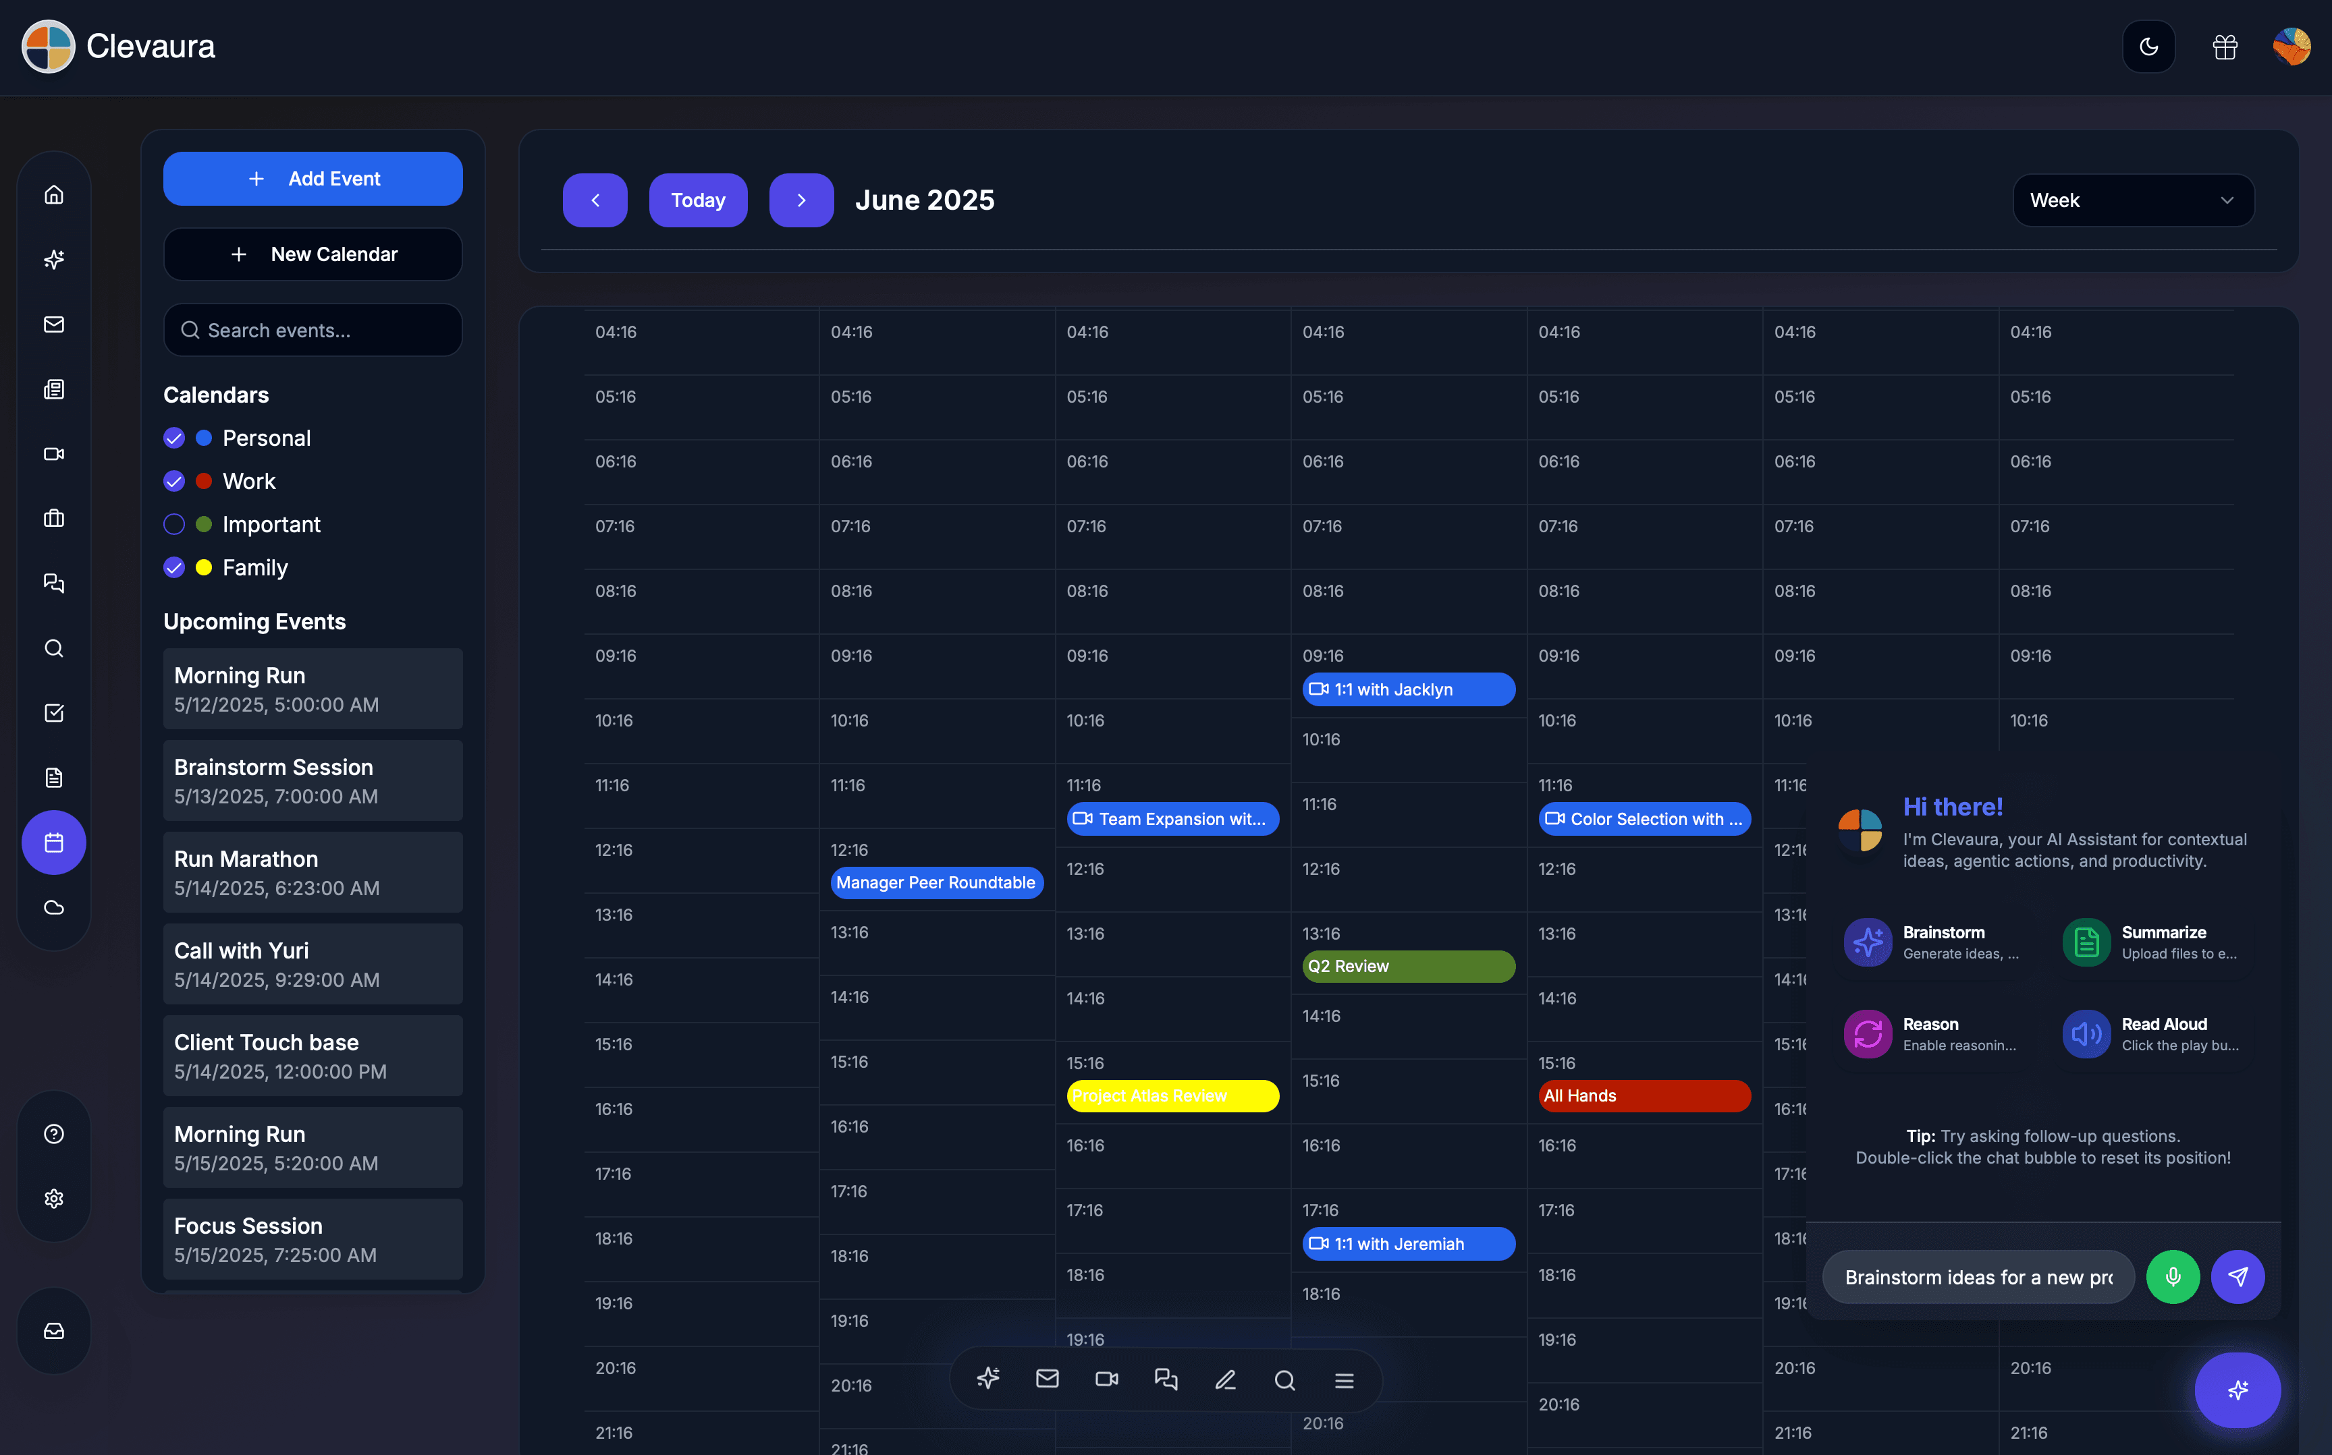Click the Search events input field
2332x1455 pixels.
[313, 330]
